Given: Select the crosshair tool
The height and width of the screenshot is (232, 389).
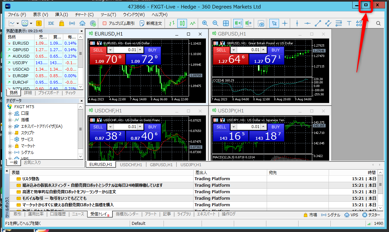Looking at the screenshot, I should point(285,23).
